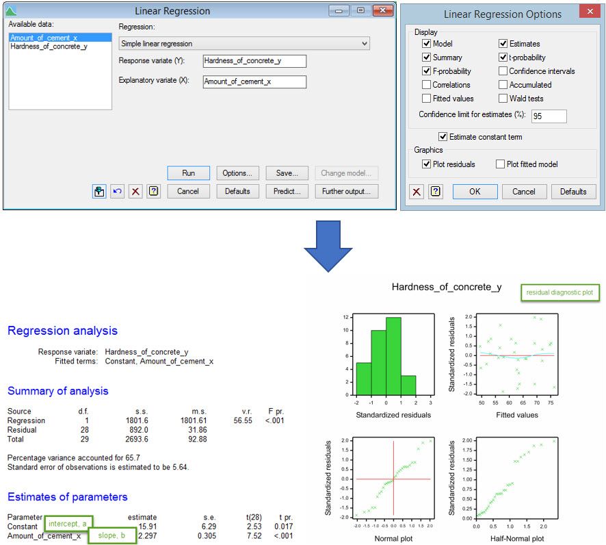Open help icon in Linear Regression Options

[x=435, y=192]
